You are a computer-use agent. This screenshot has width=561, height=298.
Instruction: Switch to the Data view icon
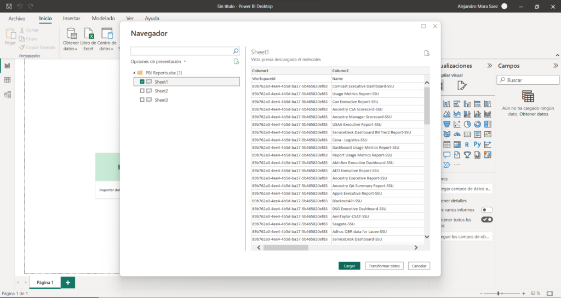tap(8, 80)
